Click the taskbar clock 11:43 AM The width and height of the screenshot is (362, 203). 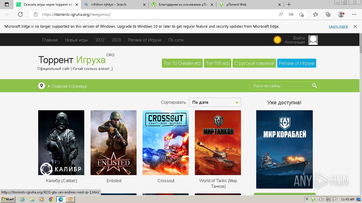point(348,199)
